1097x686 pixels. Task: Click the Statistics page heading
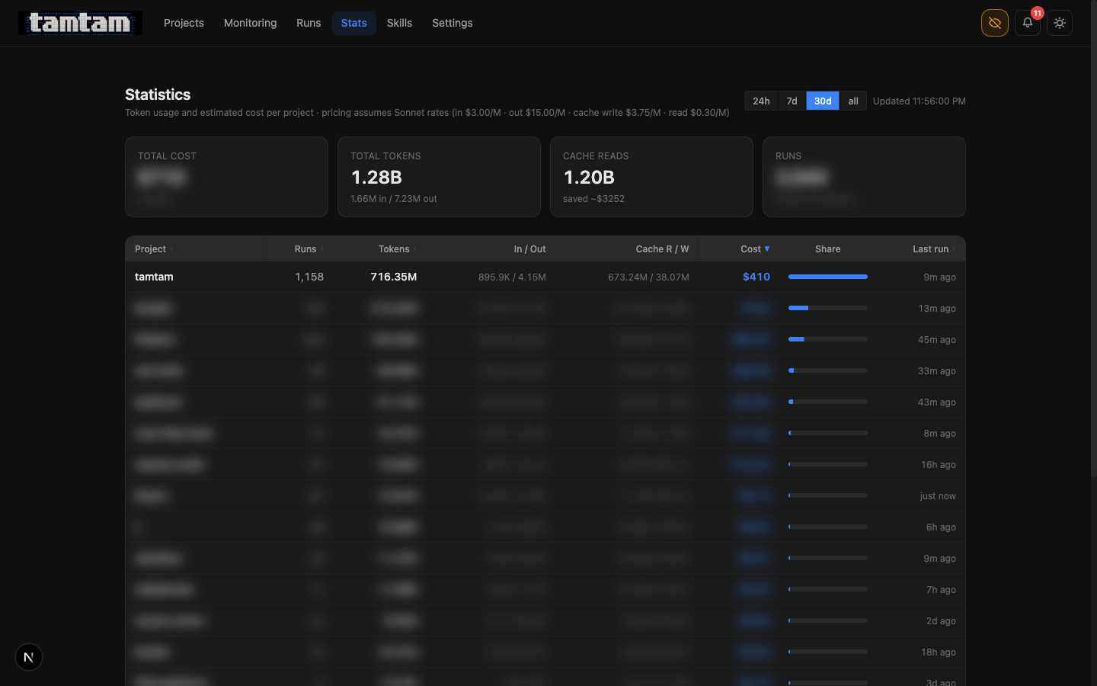(158, 95)
